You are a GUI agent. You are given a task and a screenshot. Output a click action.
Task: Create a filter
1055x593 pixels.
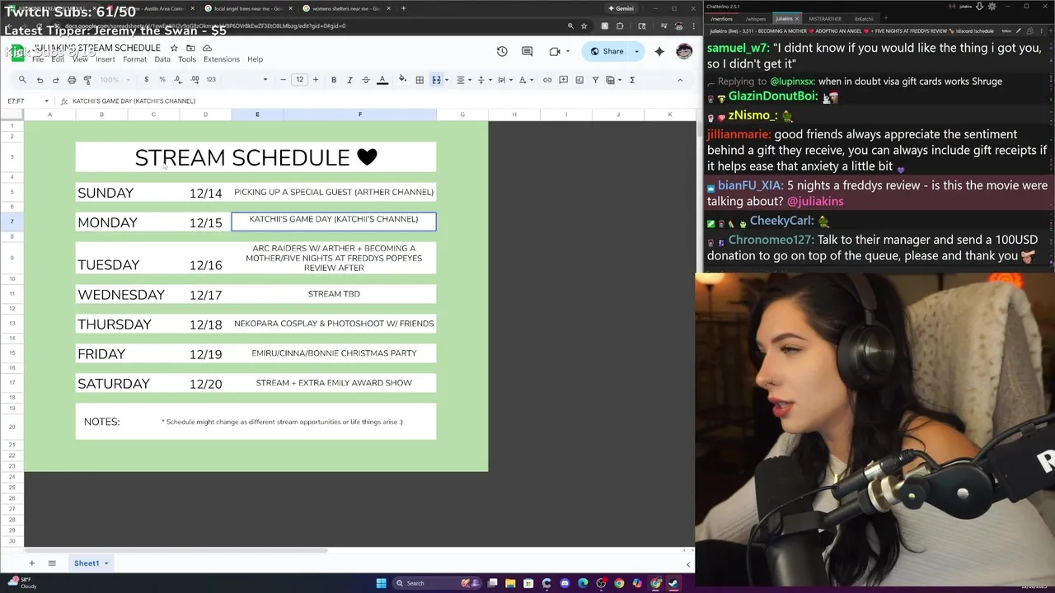point(595,80)
